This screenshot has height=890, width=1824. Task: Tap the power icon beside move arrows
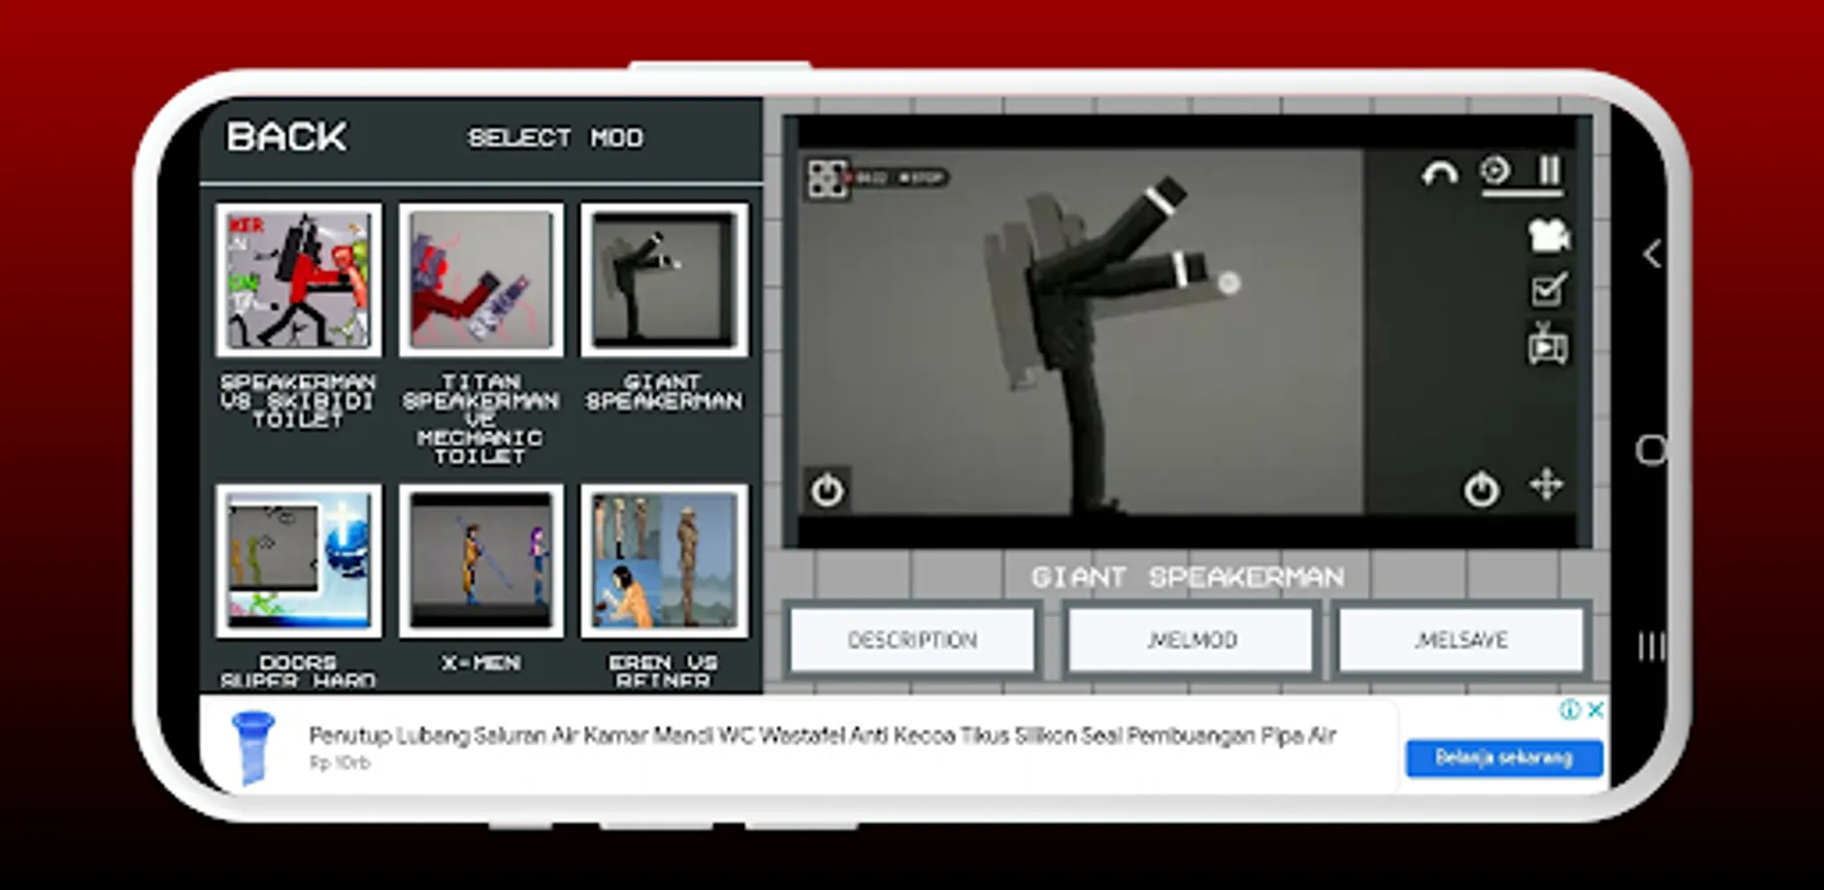[x=1481, y=489]
